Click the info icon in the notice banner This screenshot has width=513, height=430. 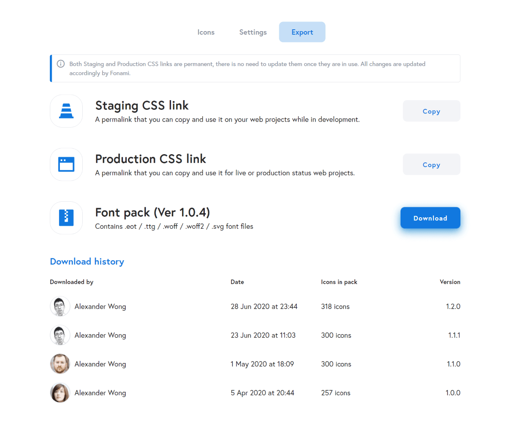(60, 64)
